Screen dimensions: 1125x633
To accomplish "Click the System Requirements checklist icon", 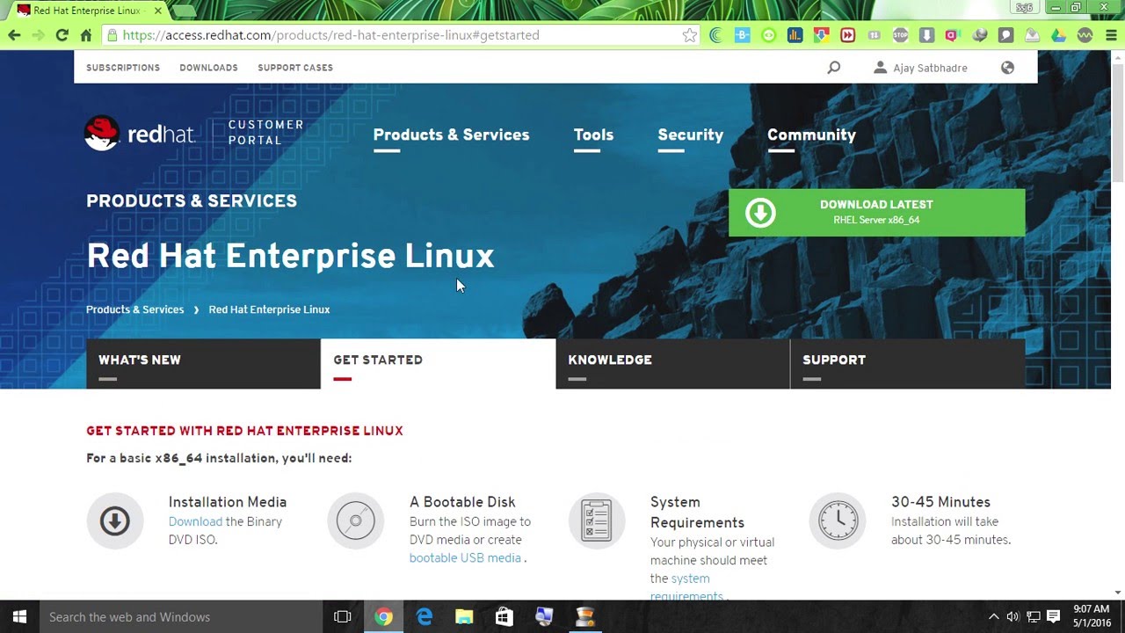I will pyautogui.click(x=597, y=521).
